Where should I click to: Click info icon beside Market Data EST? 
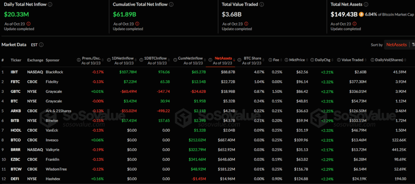point(41,45)
